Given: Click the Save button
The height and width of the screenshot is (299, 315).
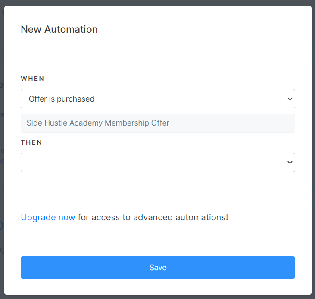Looking at the screenshot, I should (x=158, y=267).
